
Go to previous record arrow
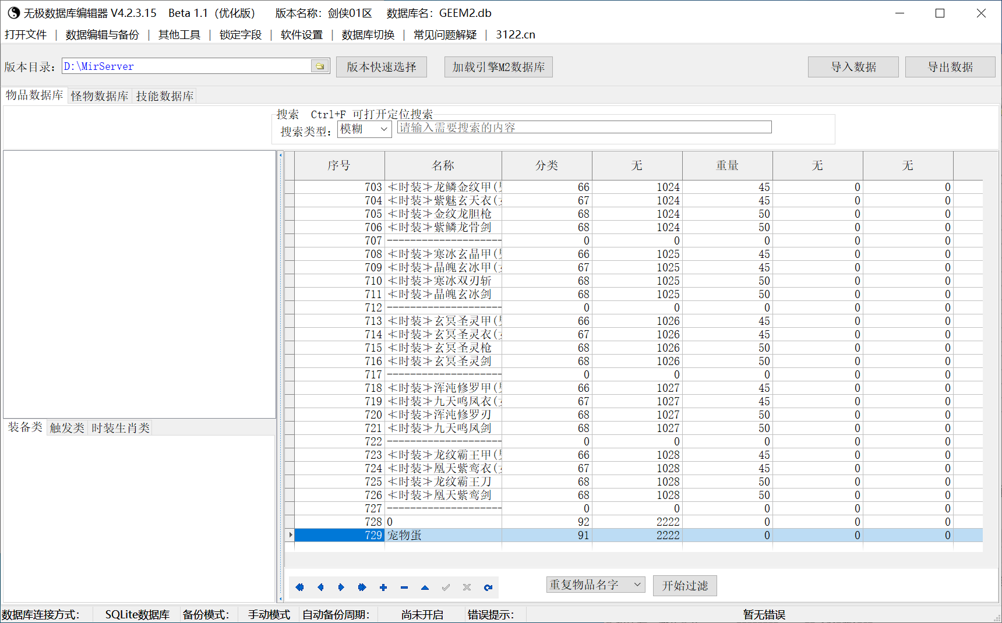coord(320,587)
